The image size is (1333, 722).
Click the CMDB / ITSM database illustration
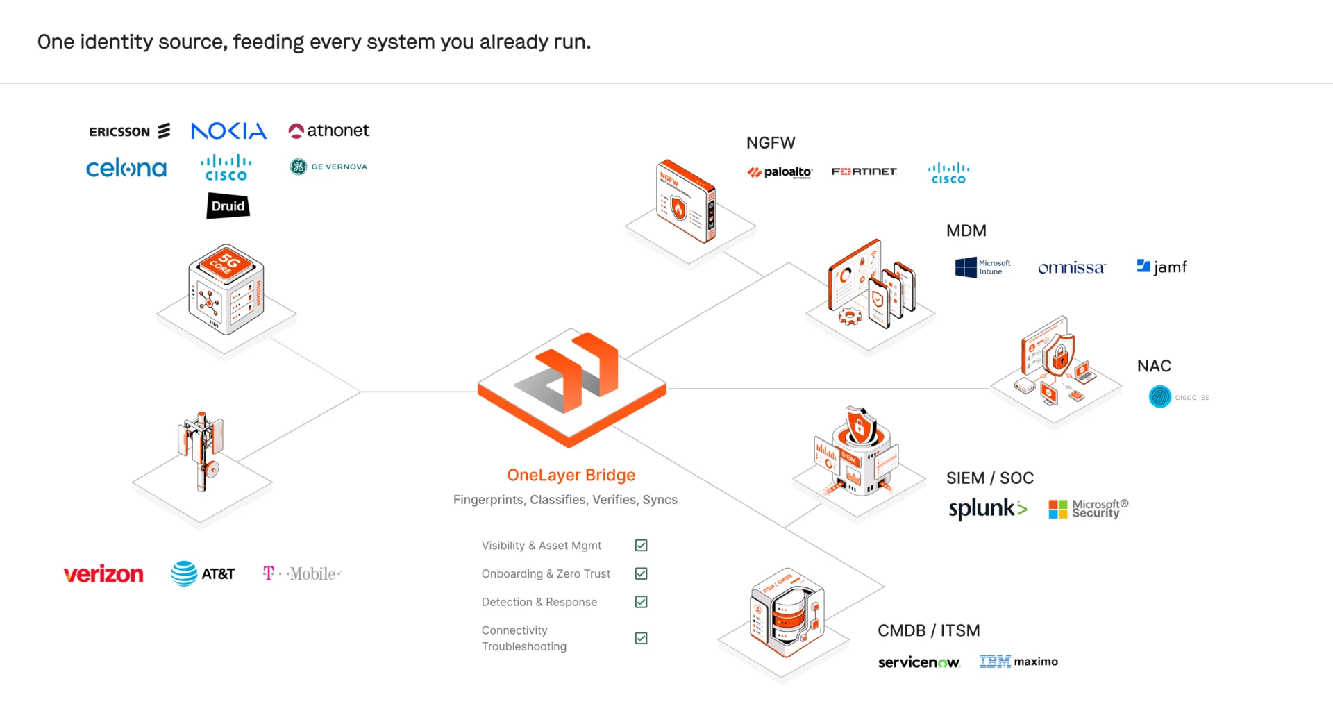pos(787,612)
